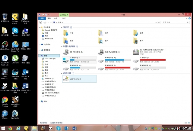This screenshot has height=131, width=193.
Task: Refresh the Explorer address bar location
Action: pos(159,22)
